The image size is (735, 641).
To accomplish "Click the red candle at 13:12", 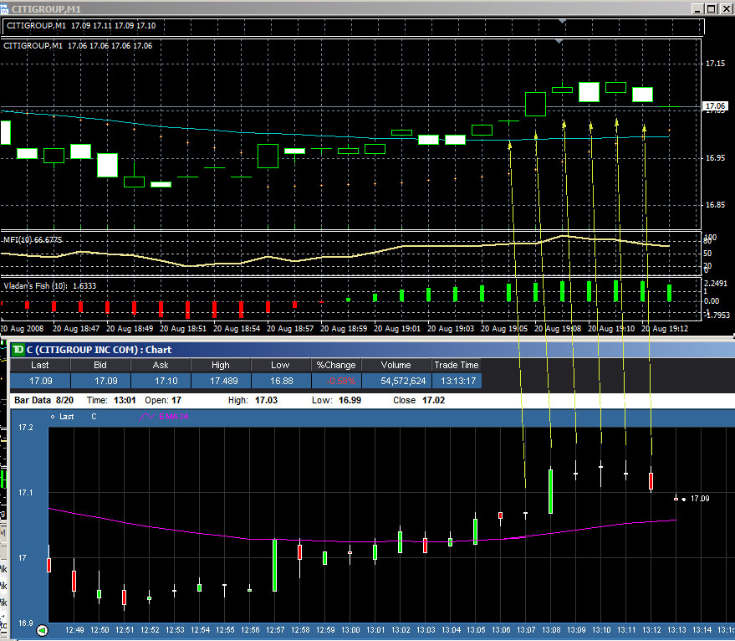I will [x=651, y=480].
